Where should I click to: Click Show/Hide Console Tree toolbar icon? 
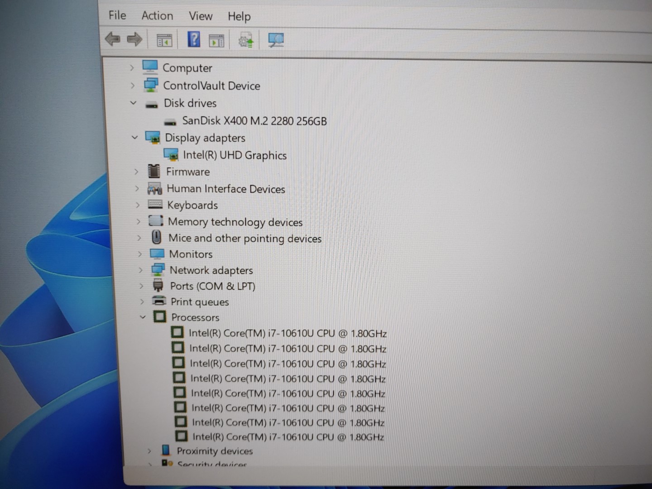(x=164, y=40)
